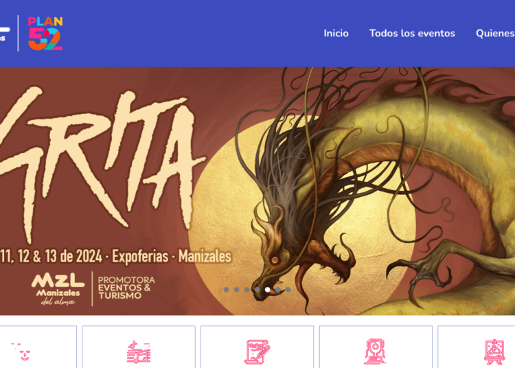This screenshot has height=368, width=515.
Task: Open the music notes category card
Action: (x=139, y=347)
